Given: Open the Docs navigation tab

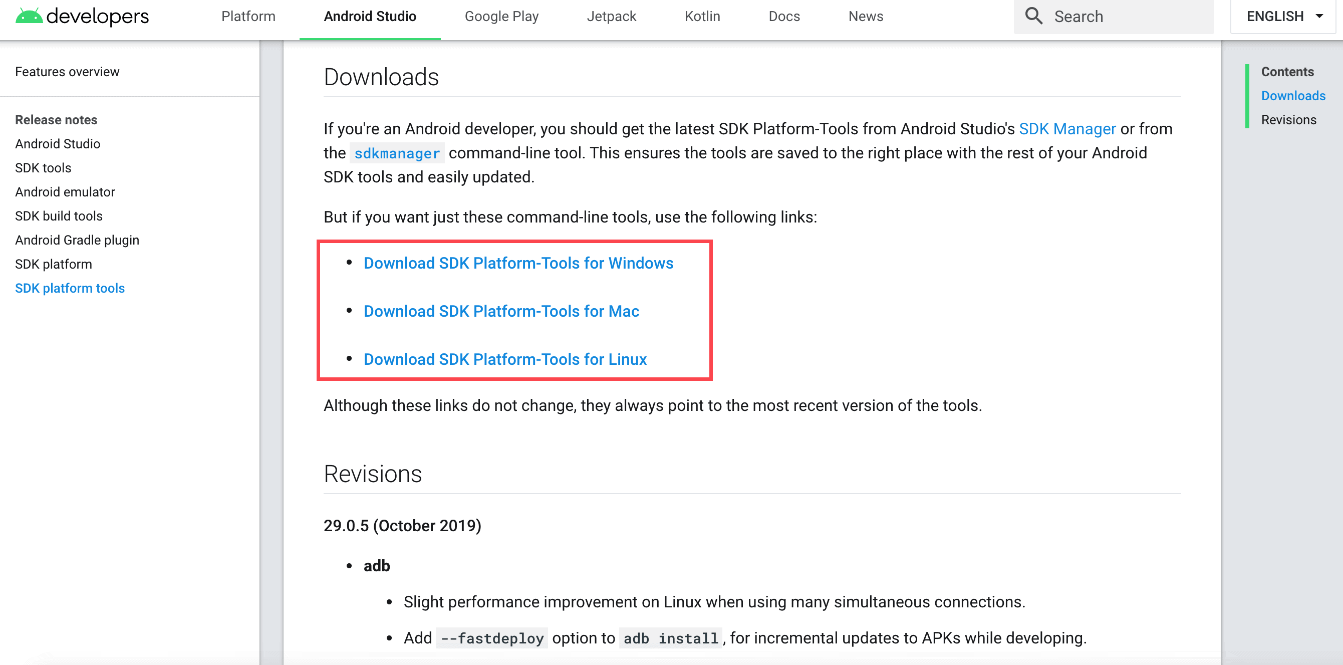Looking at the screenshot, I should 783,16.
